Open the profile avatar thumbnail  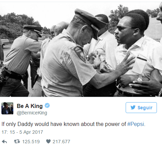pyautogui.click(x=7, y=108)
